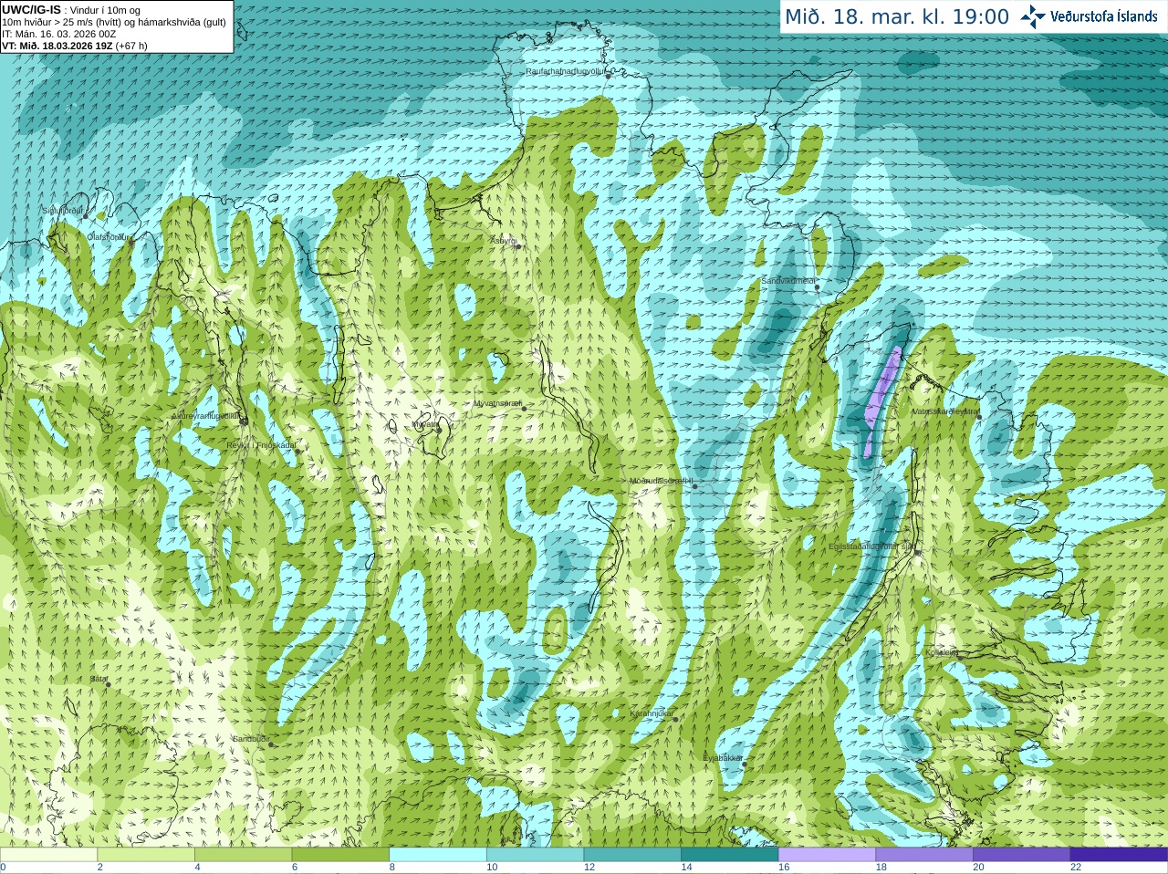The height and width of the screenshot is (874, 1168).
Task: Click the 14–16 m/s dark teal legend swatch
Action: point(730,855)
